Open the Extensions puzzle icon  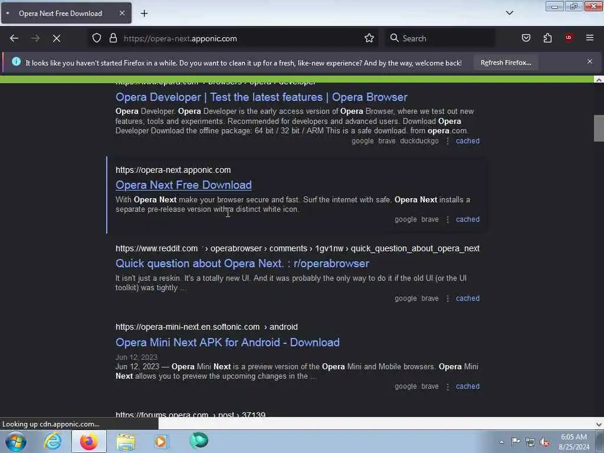(x=548, y=38)
